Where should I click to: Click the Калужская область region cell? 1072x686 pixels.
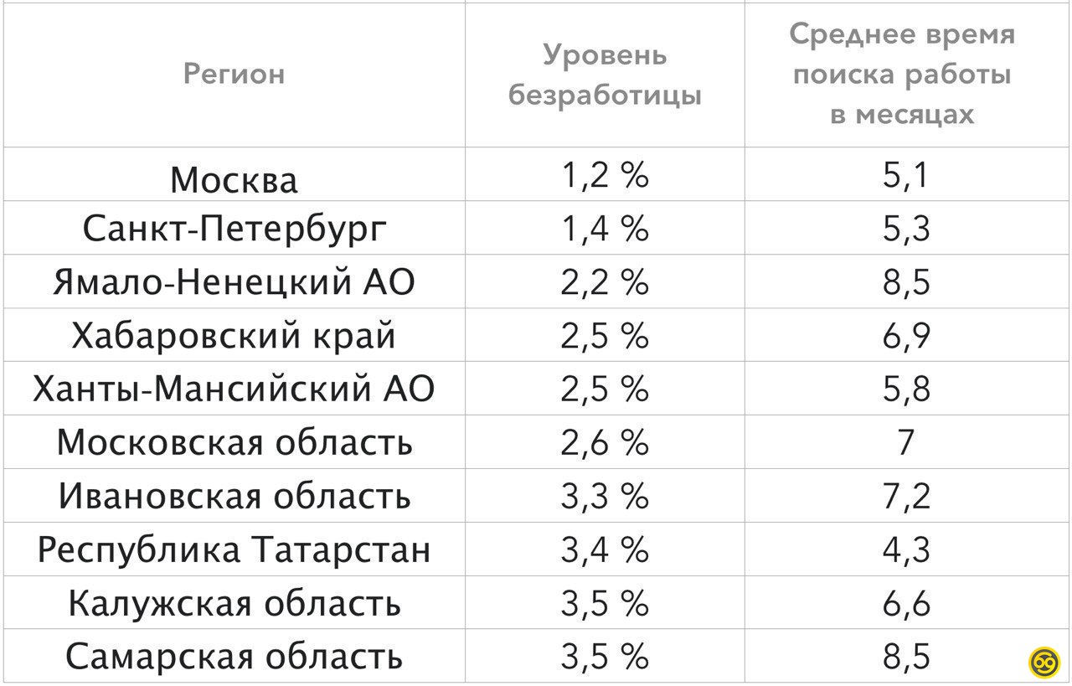234,603
